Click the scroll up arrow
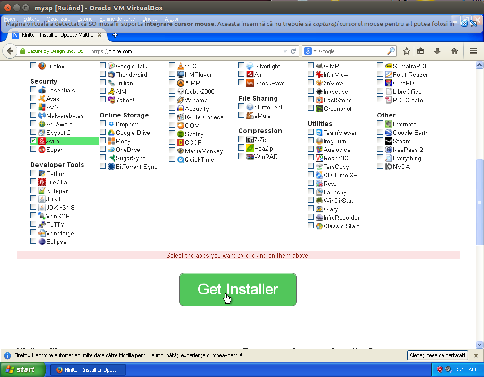This screenshot has height=377, width=484. [x=479, y=65]
